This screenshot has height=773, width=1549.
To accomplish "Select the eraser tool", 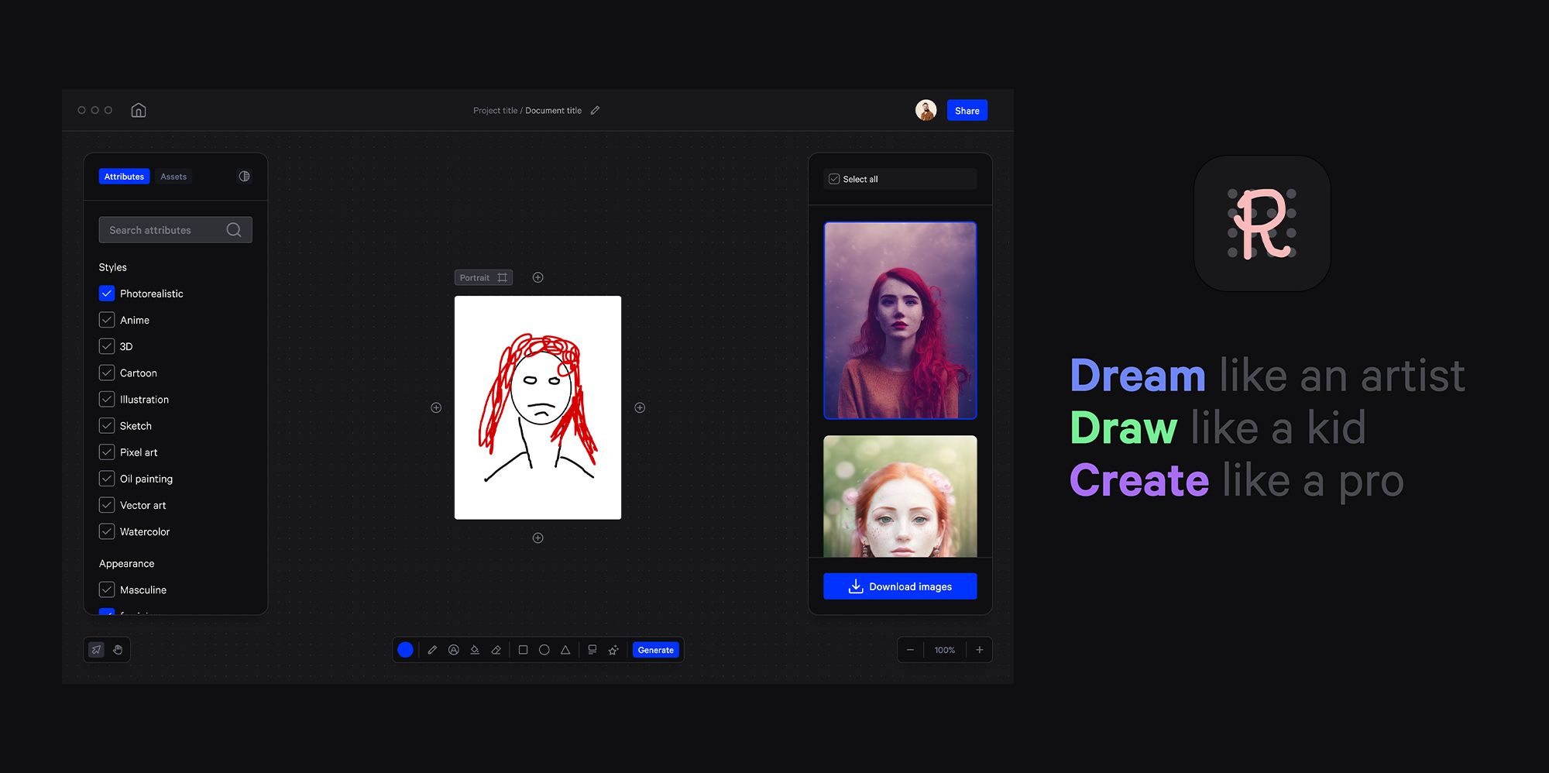I will click(x=496, y=650).
